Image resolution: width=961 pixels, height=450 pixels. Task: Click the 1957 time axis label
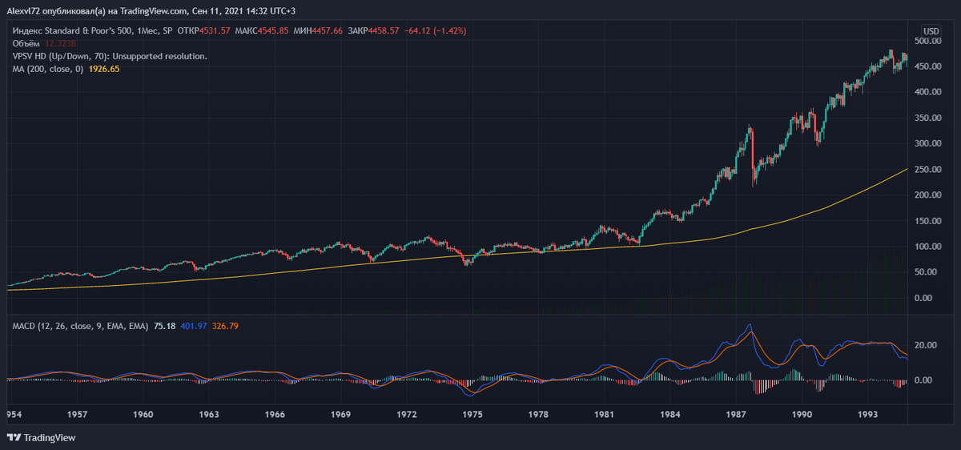point(77,415)
